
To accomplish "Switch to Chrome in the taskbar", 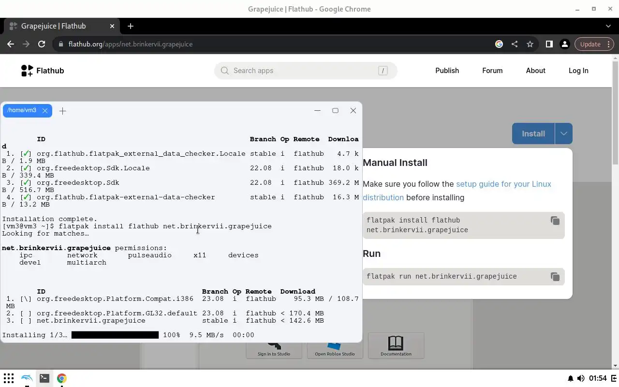I will click(x=61, y=378).
